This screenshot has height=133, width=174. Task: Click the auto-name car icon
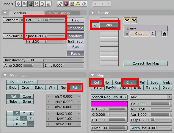(164, 34)
